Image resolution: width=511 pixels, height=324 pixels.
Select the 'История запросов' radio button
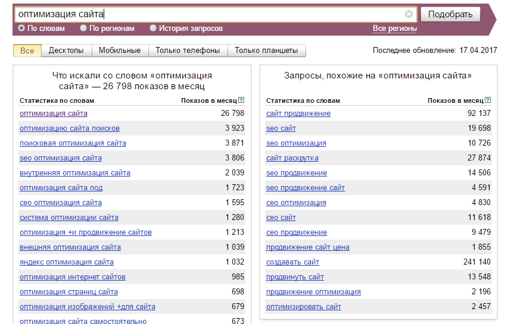(x=153, y=29)
